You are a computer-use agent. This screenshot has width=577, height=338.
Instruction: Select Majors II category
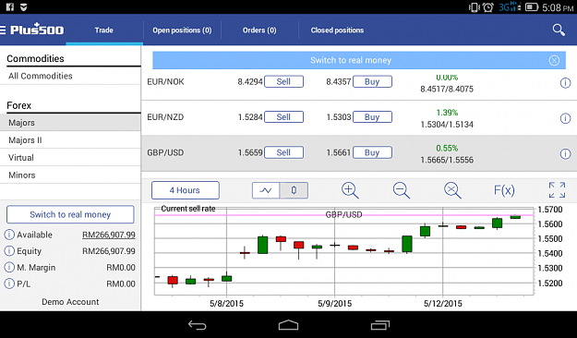tap(70, 140)
